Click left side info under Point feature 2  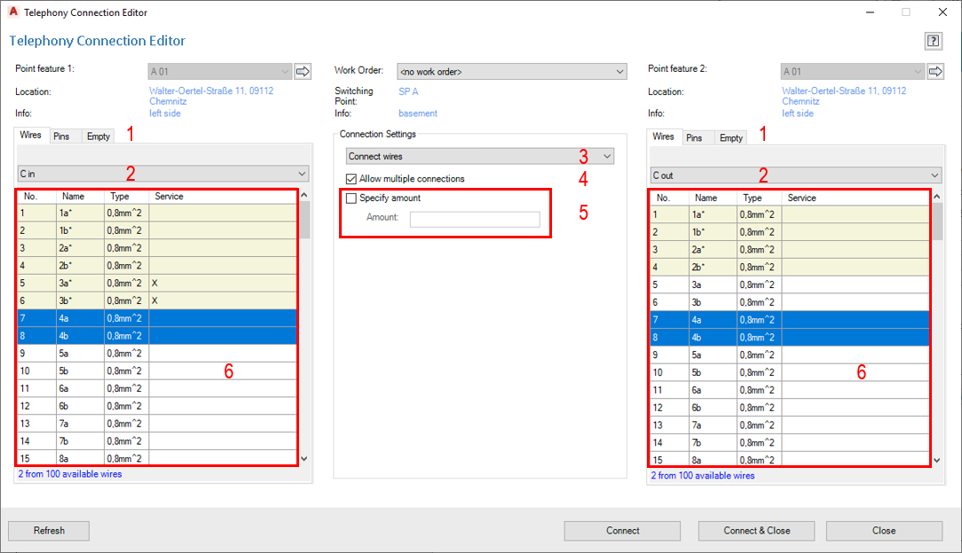point(797,113)
